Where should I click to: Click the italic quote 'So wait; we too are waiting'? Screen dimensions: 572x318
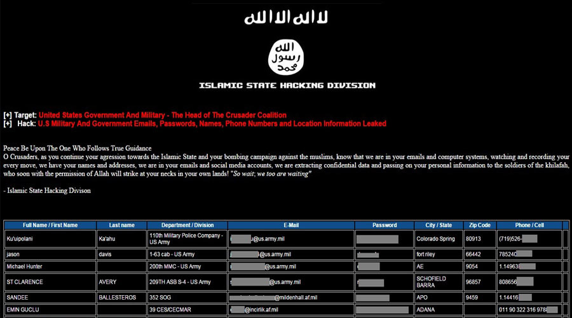coord(271,174)
